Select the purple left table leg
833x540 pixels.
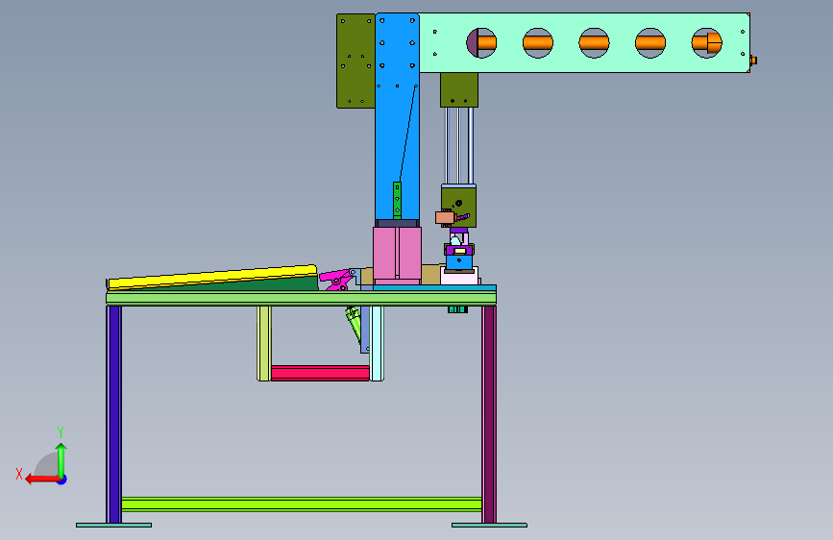coord(113,414)
